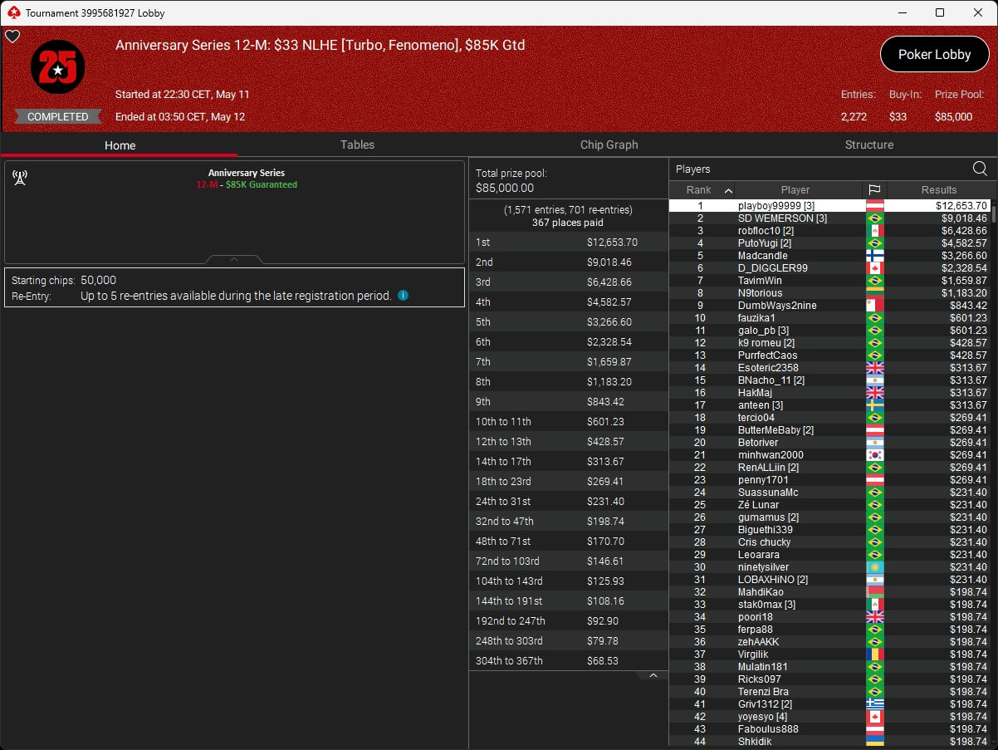
Task: Select the SD WEMERSON player row
Action: coord(830,218)
